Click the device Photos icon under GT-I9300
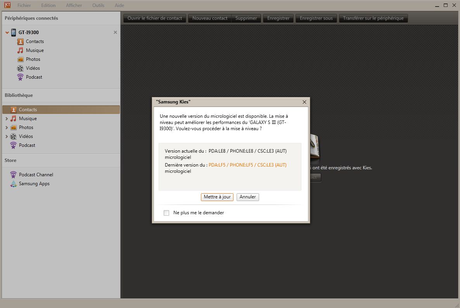The image size is (460, 308). click(20, 59)
